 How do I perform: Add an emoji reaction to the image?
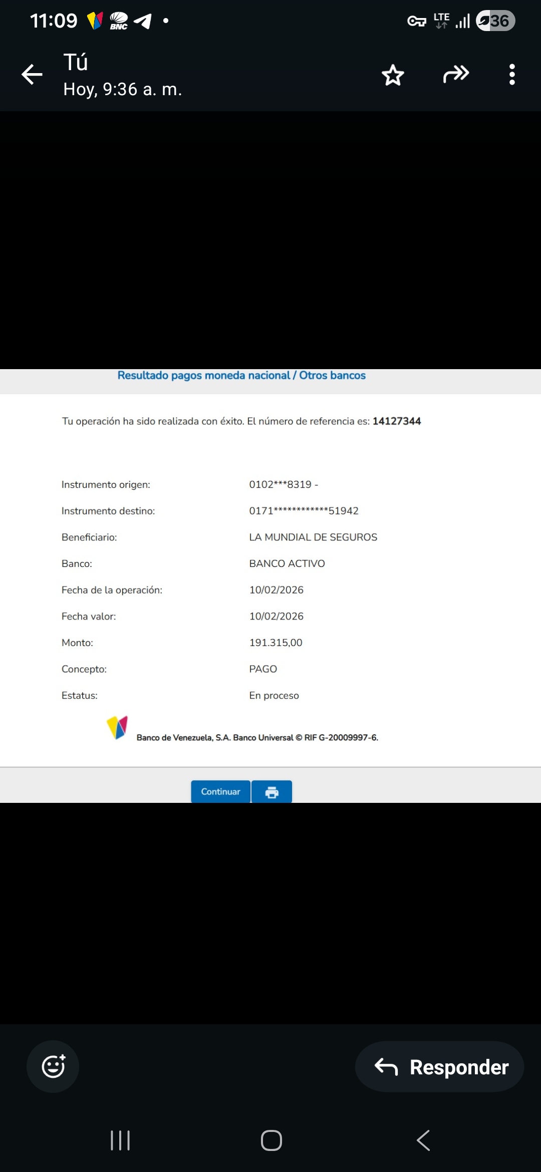53,1066
